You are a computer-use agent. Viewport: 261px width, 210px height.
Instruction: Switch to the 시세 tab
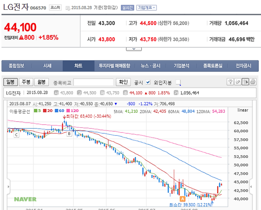tap(47, 66)
